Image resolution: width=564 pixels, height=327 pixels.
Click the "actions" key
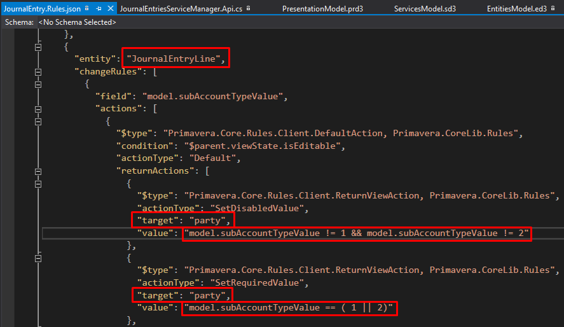[119, 108]
